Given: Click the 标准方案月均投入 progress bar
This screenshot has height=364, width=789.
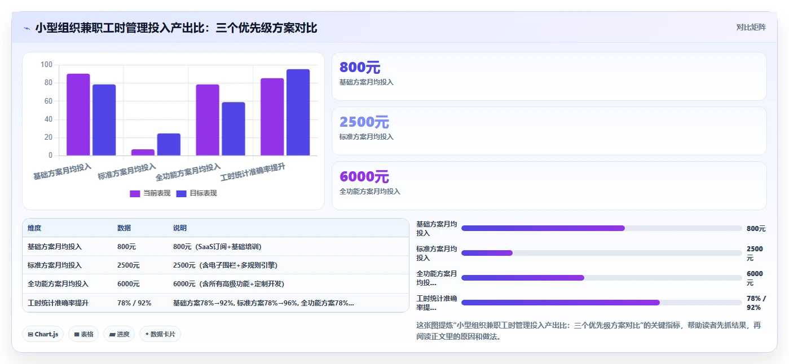Looking at the screenshot, I should click(602, 253).
